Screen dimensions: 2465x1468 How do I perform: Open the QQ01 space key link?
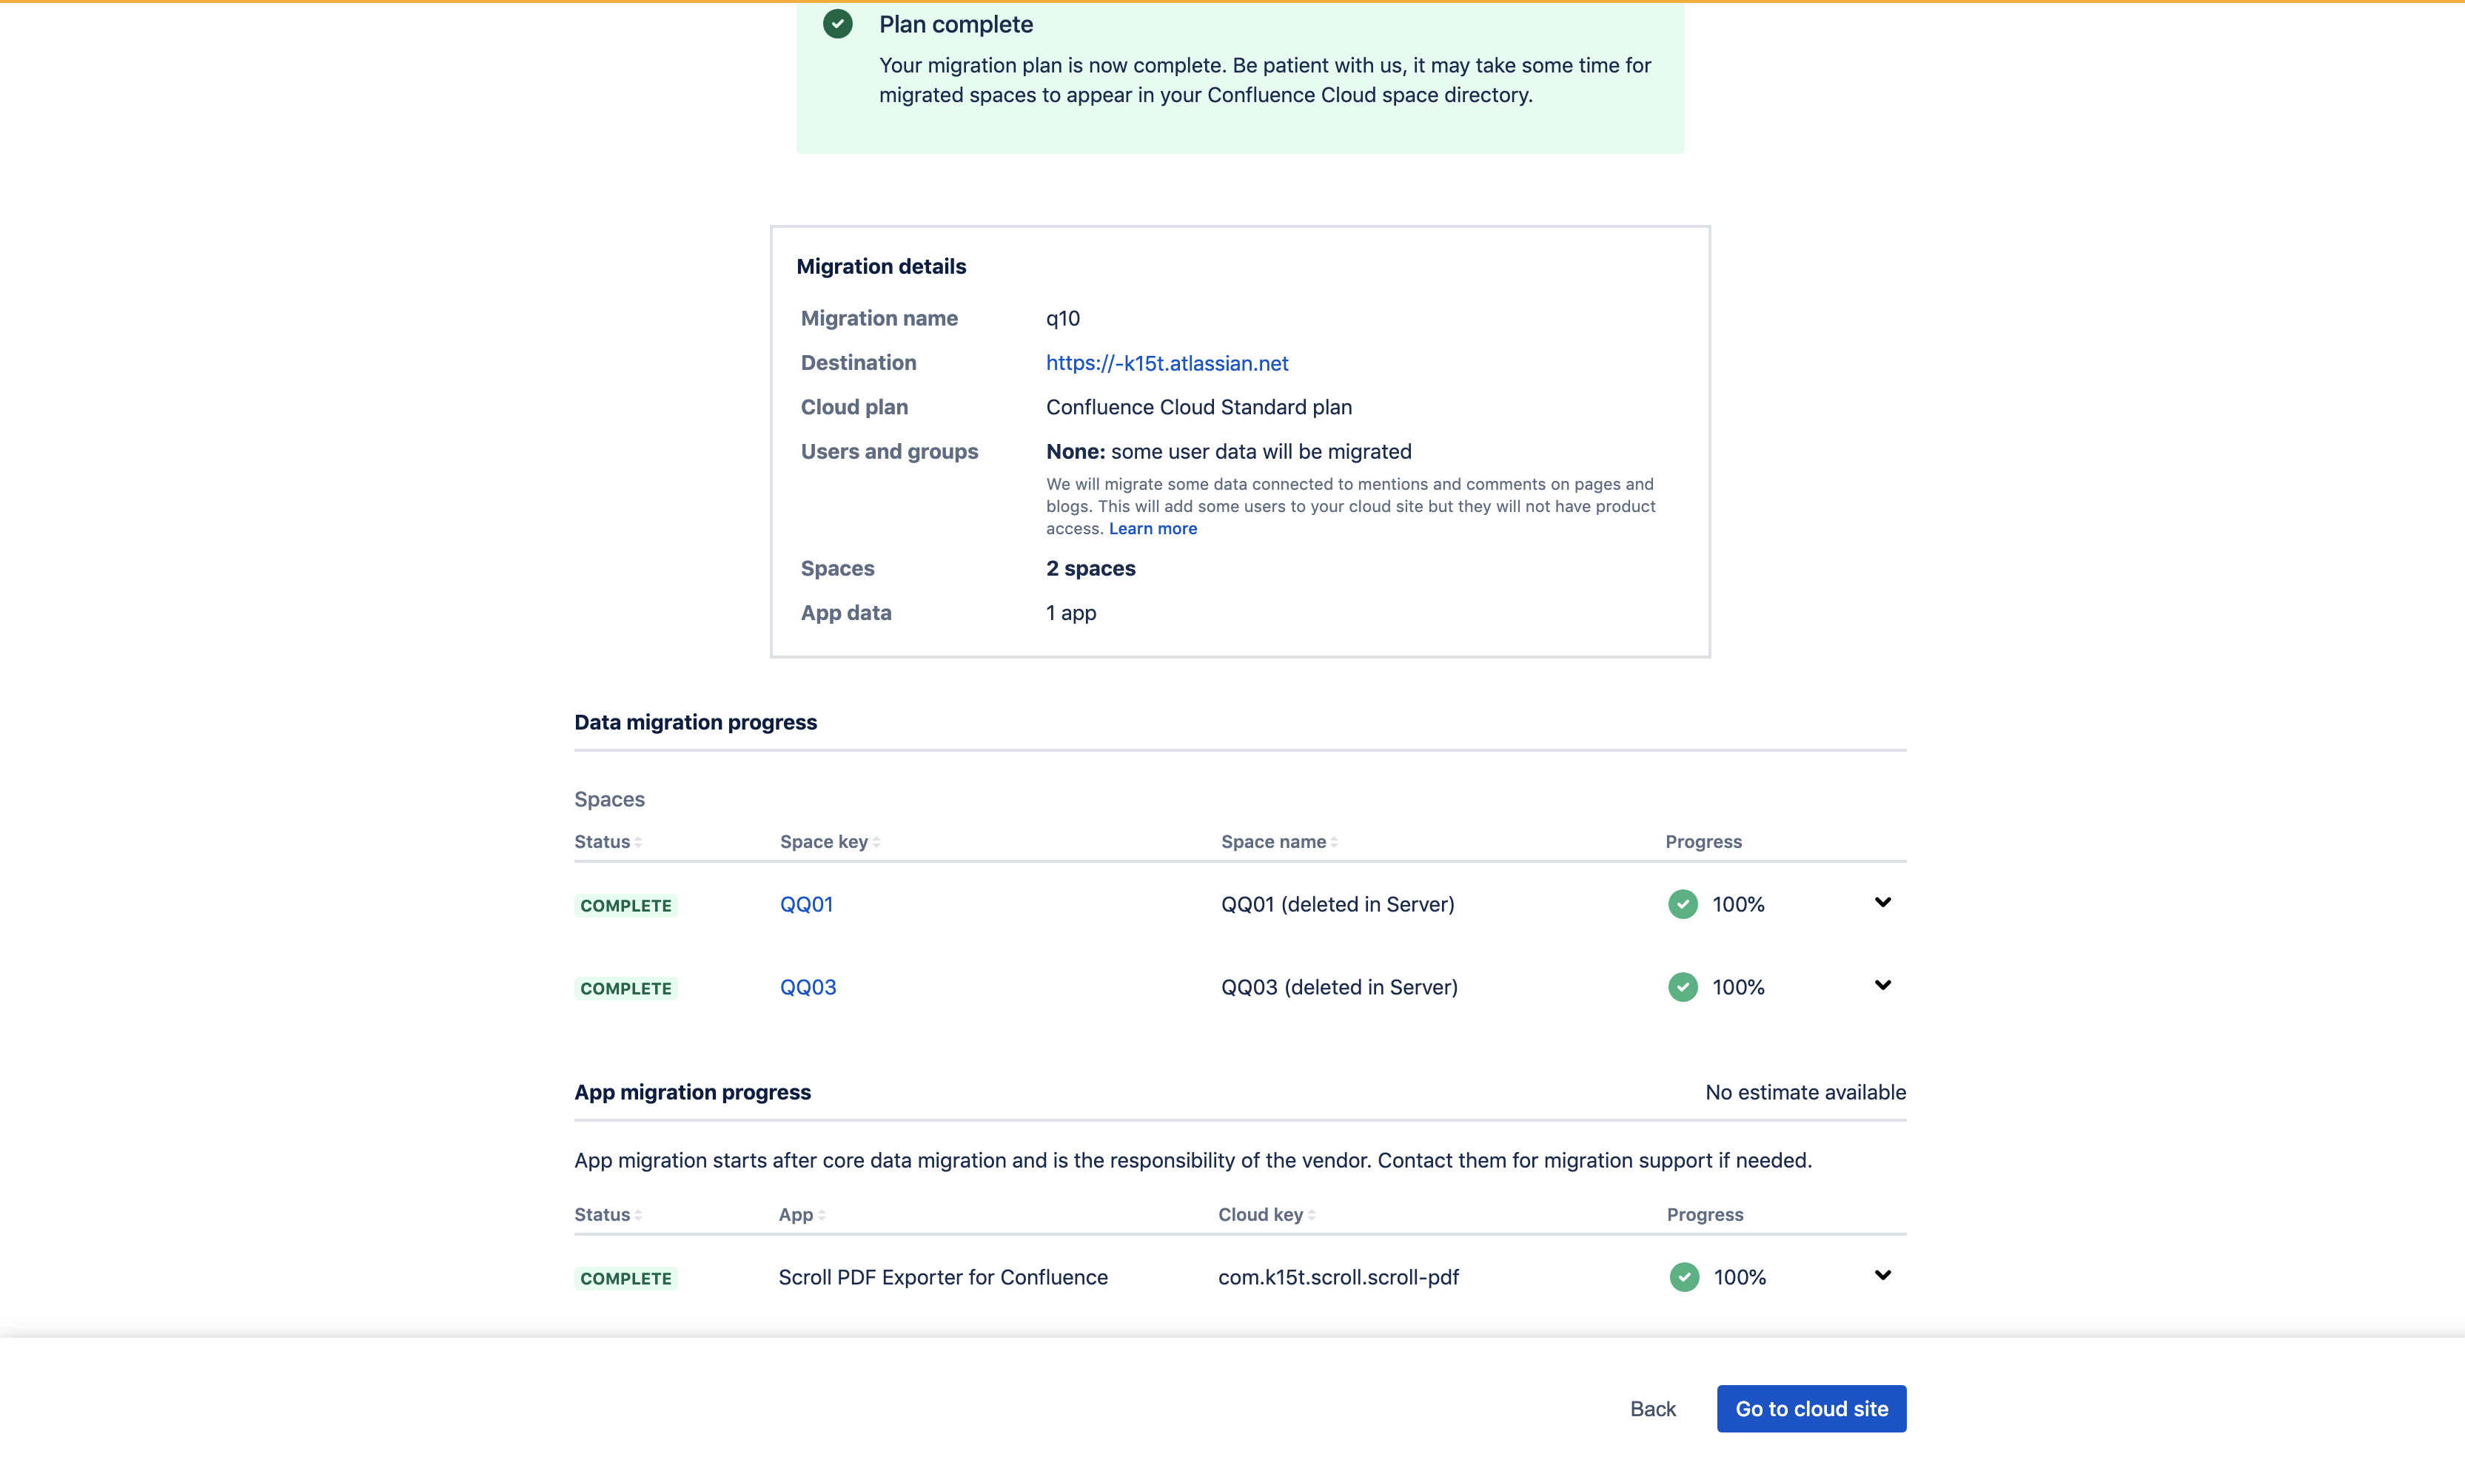click(x=805, y=904)
